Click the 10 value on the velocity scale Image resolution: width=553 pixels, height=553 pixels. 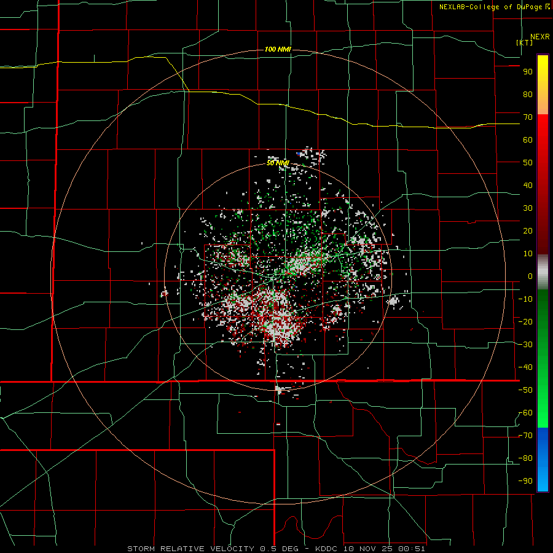coord(528,254)
